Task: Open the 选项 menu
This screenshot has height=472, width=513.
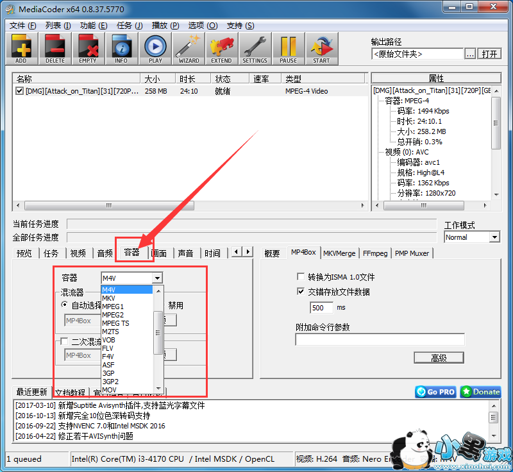Action: click(x=203, y=26)
